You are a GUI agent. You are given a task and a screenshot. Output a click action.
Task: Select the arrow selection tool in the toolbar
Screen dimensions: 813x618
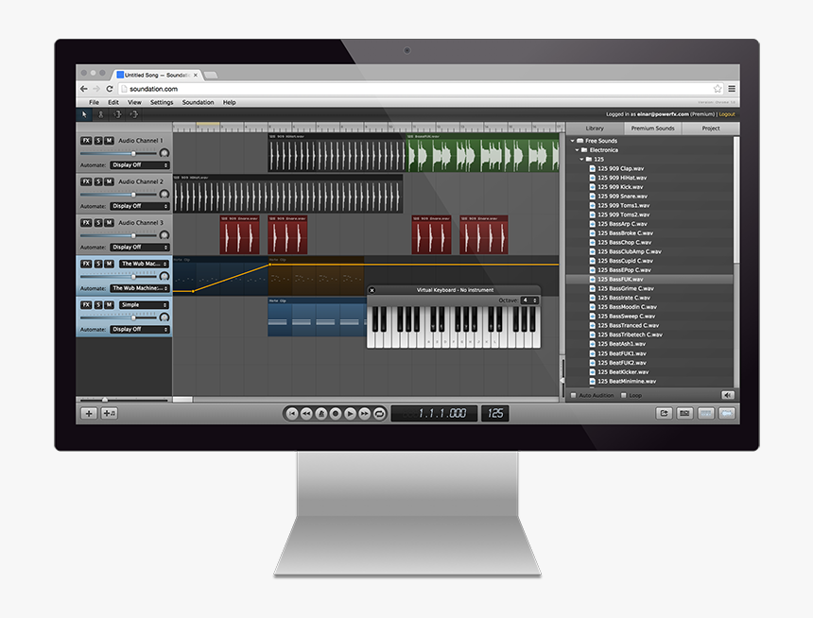[x=87, y=113]
